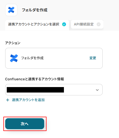Click the teal checkmark on the account selection tab
The image size is (119, 138).
click(x=64, y=24)
